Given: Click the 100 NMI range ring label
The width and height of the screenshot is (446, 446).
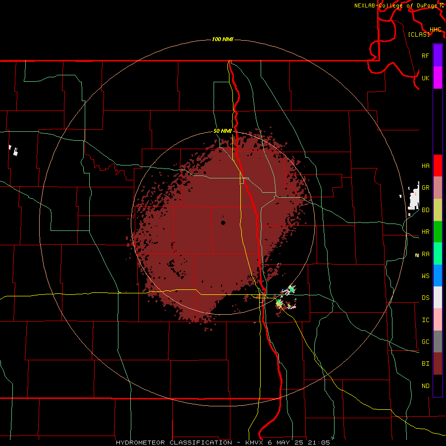Looking at the screenshot, I should 223,39.
